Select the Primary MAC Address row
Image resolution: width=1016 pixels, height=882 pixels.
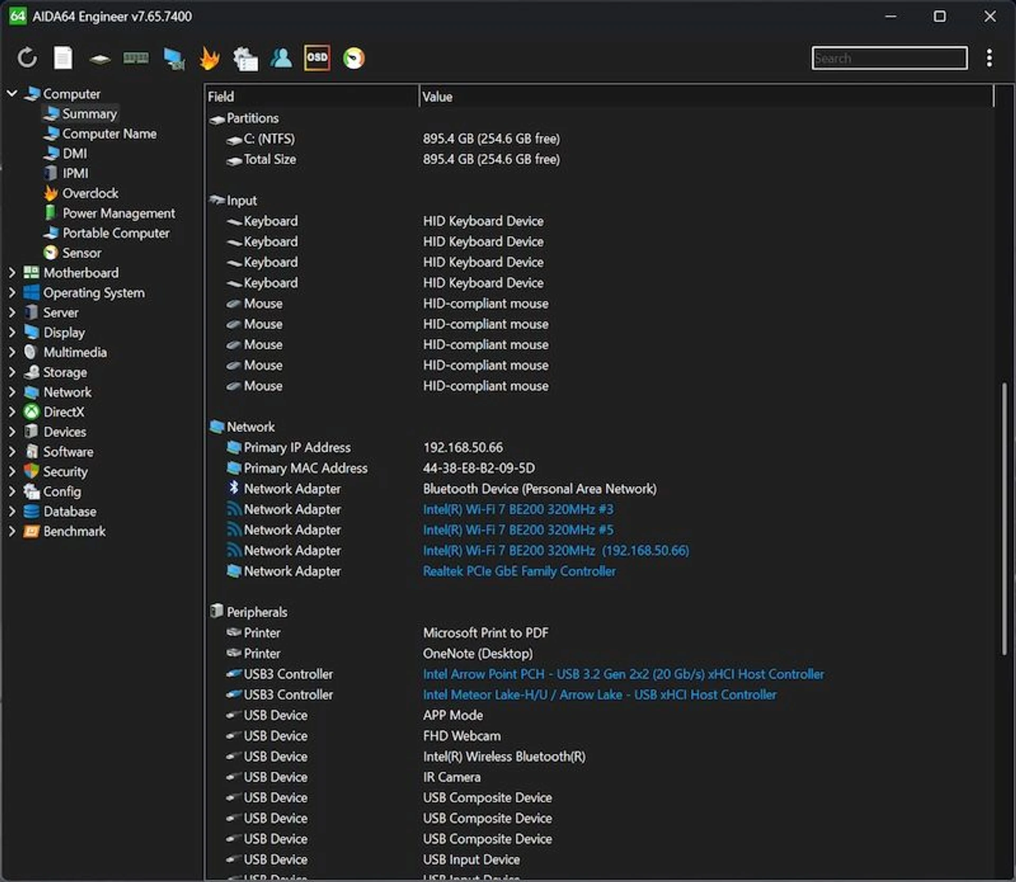point(599,468)
